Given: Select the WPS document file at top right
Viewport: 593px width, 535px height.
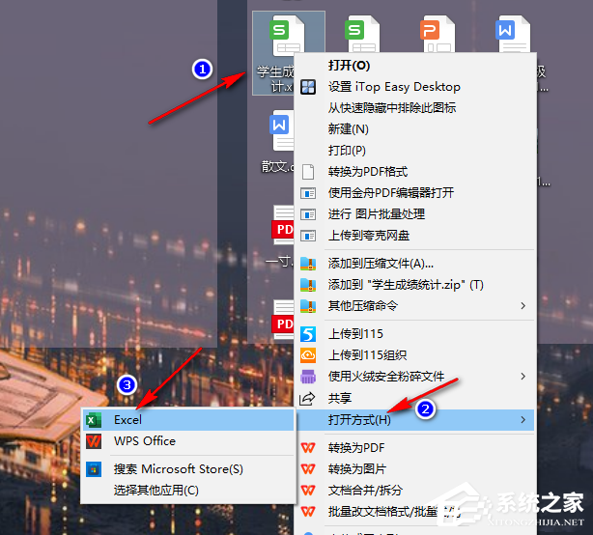Looking at the screenshot, I should pyautogui.click(x=513, y=34).
